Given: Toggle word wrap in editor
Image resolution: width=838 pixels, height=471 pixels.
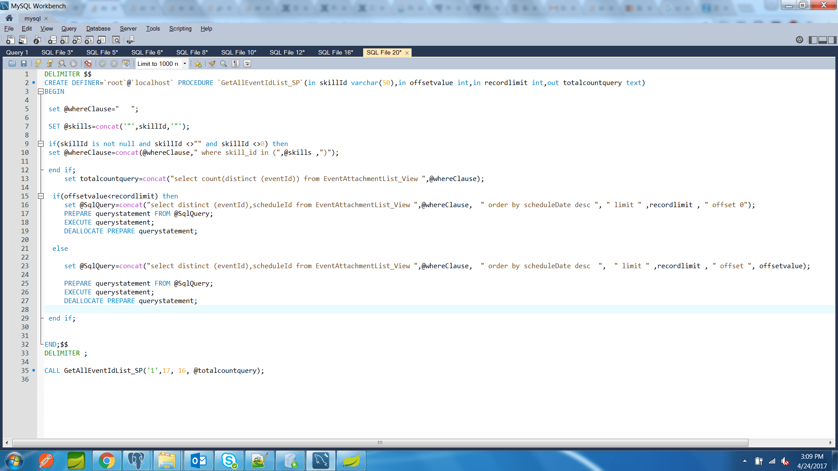Looking at the screenshot, I should (x=247, y=64).
